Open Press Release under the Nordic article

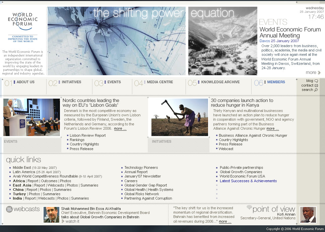pyautogui.click(x=81, y=149)
